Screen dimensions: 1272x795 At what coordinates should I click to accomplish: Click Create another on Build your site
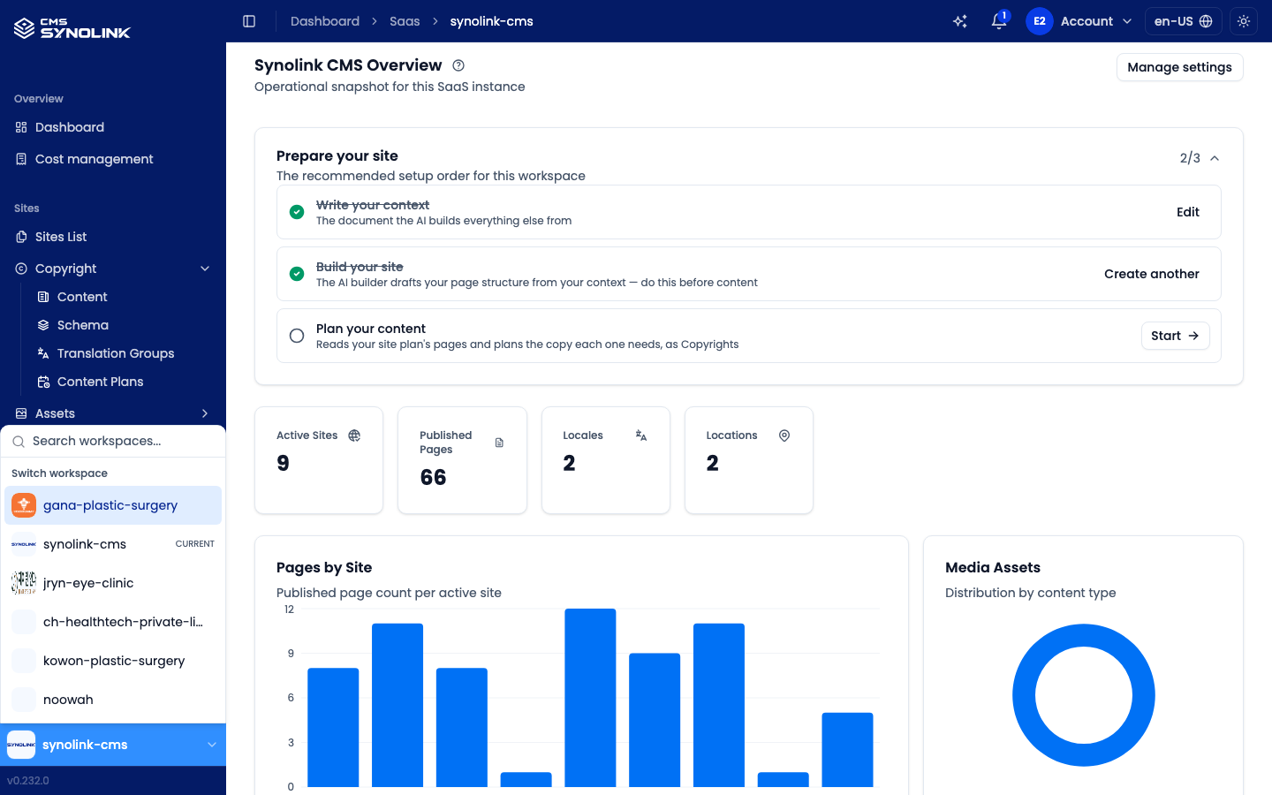(x=1152, y=274)
